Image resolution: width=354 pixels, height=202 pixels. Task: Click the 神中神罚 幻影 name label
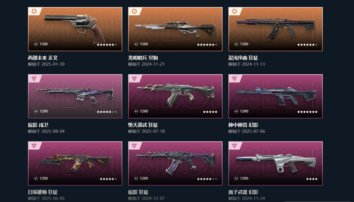pos(243,125)
